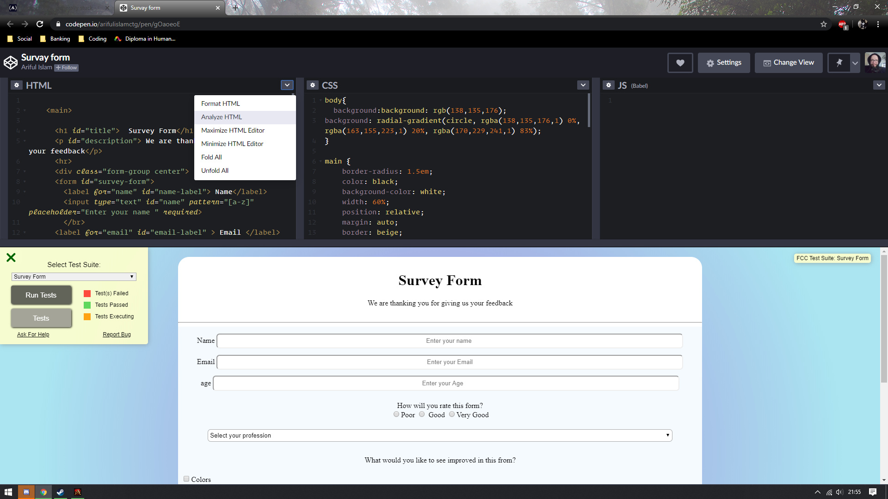Click the heart icon to like the pen
This screenshot has width=888, height=499.
click(680, 62)
